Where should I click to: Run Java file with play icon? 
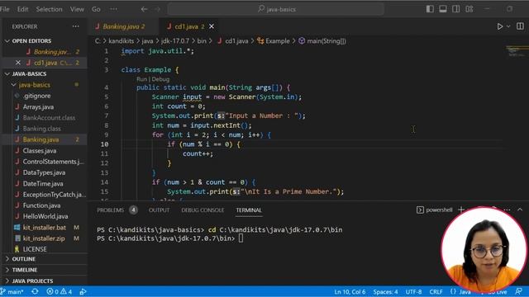[x=499, y=26]
